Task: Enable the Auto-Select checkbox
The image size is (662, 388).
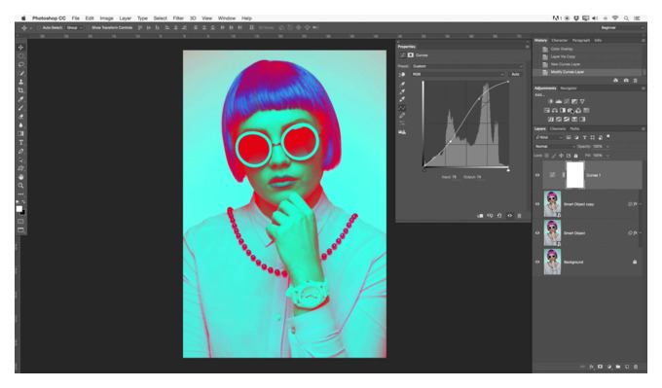Action: (38, 28)
